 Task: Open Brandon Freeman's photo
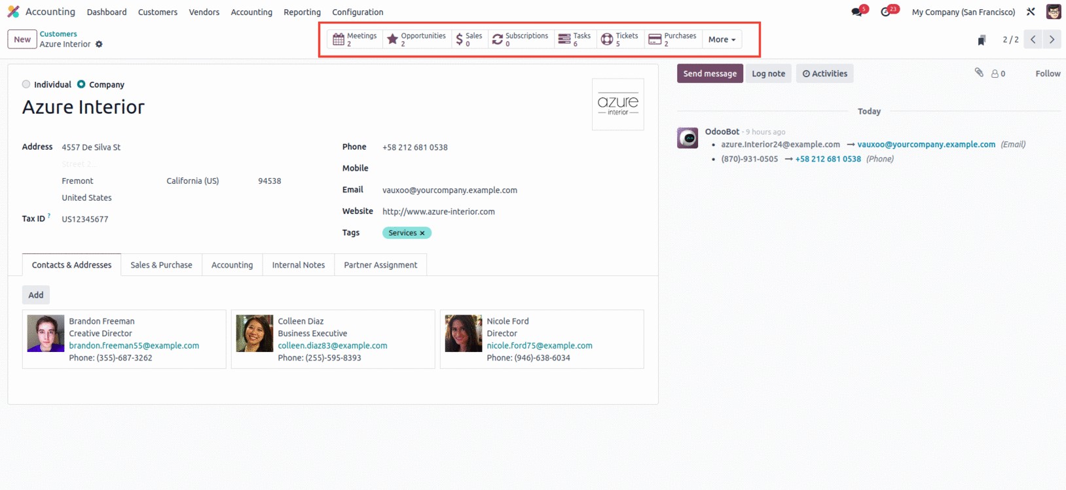46,334
